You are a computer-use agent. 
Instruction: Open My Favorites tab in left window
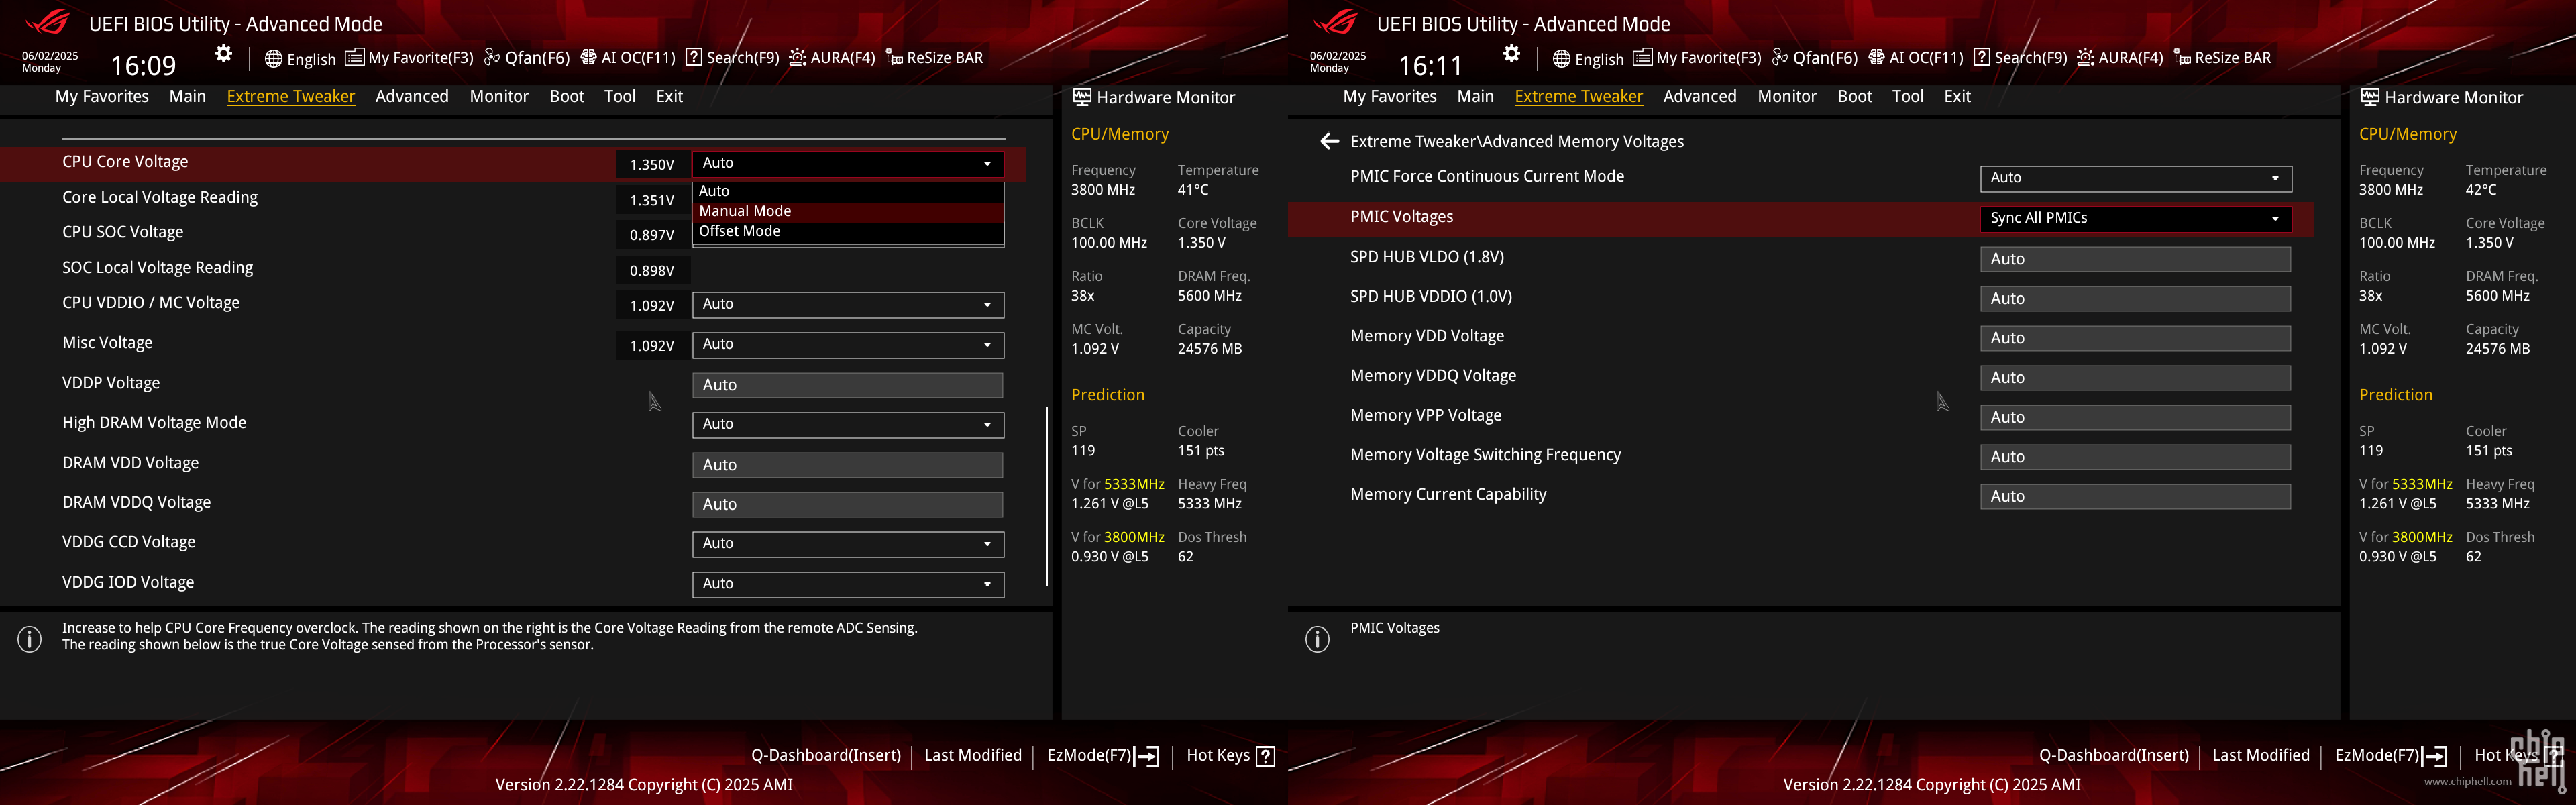[102, 96]
